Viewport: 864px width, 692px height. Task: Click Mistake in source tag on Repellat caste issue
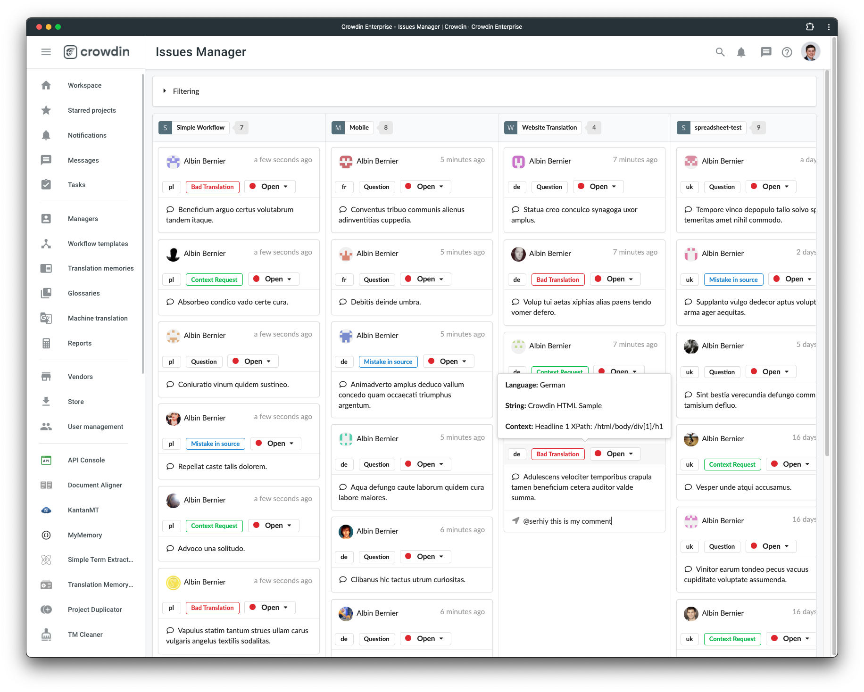pyautogui.click(x=215, y=444)
